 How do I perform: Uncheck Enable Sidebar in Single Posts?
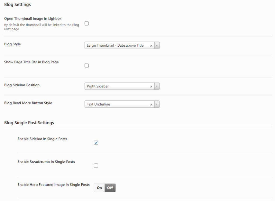(96, 143)
